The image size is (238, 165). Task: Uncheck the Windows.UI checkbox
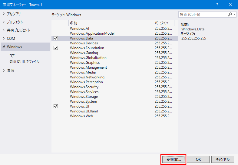[56, 106]
